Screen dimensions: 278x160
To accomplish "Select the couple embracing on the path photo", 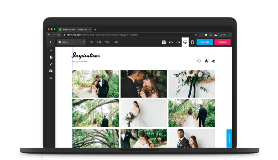I will pos(96,84).
